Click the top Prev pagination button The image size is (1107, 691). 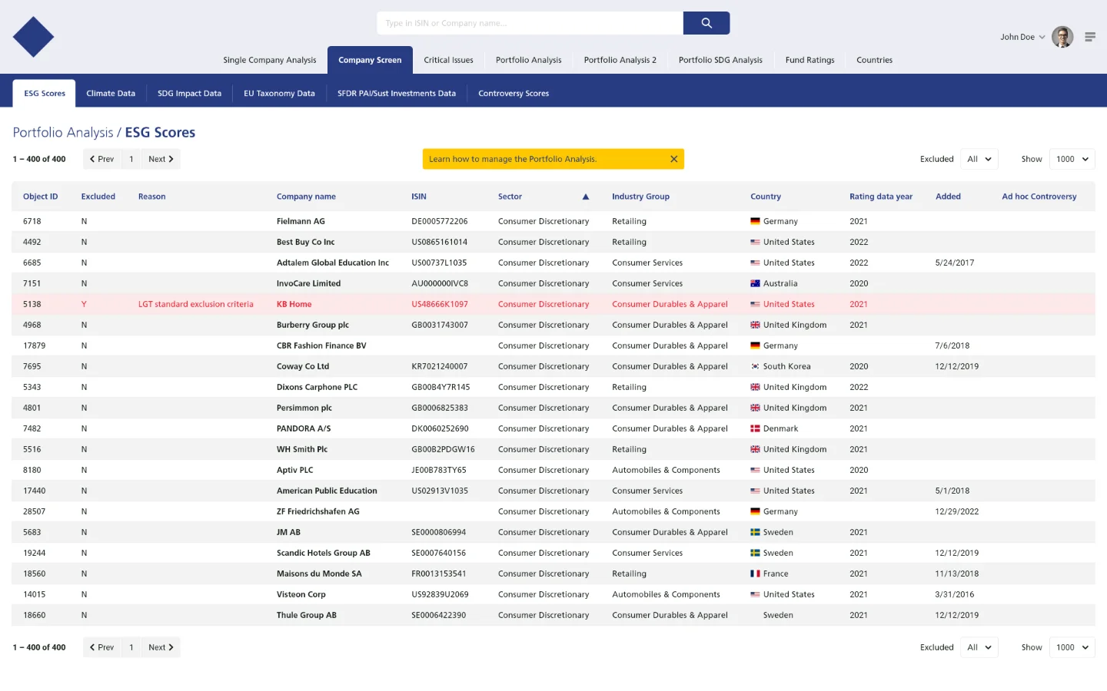pos(102,159)
